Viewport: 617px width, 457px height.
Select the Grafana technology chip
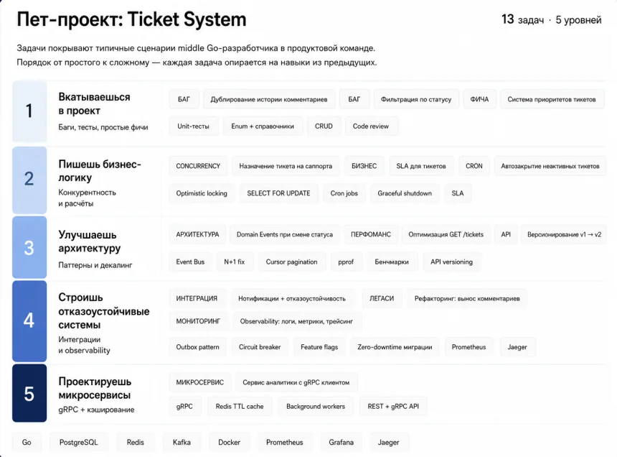(x=342, y=443)
